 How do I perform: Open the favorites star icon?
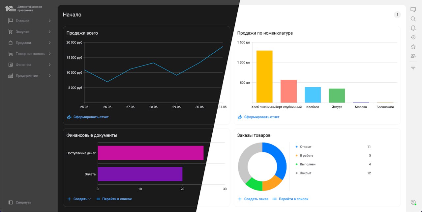click(413, 47)
